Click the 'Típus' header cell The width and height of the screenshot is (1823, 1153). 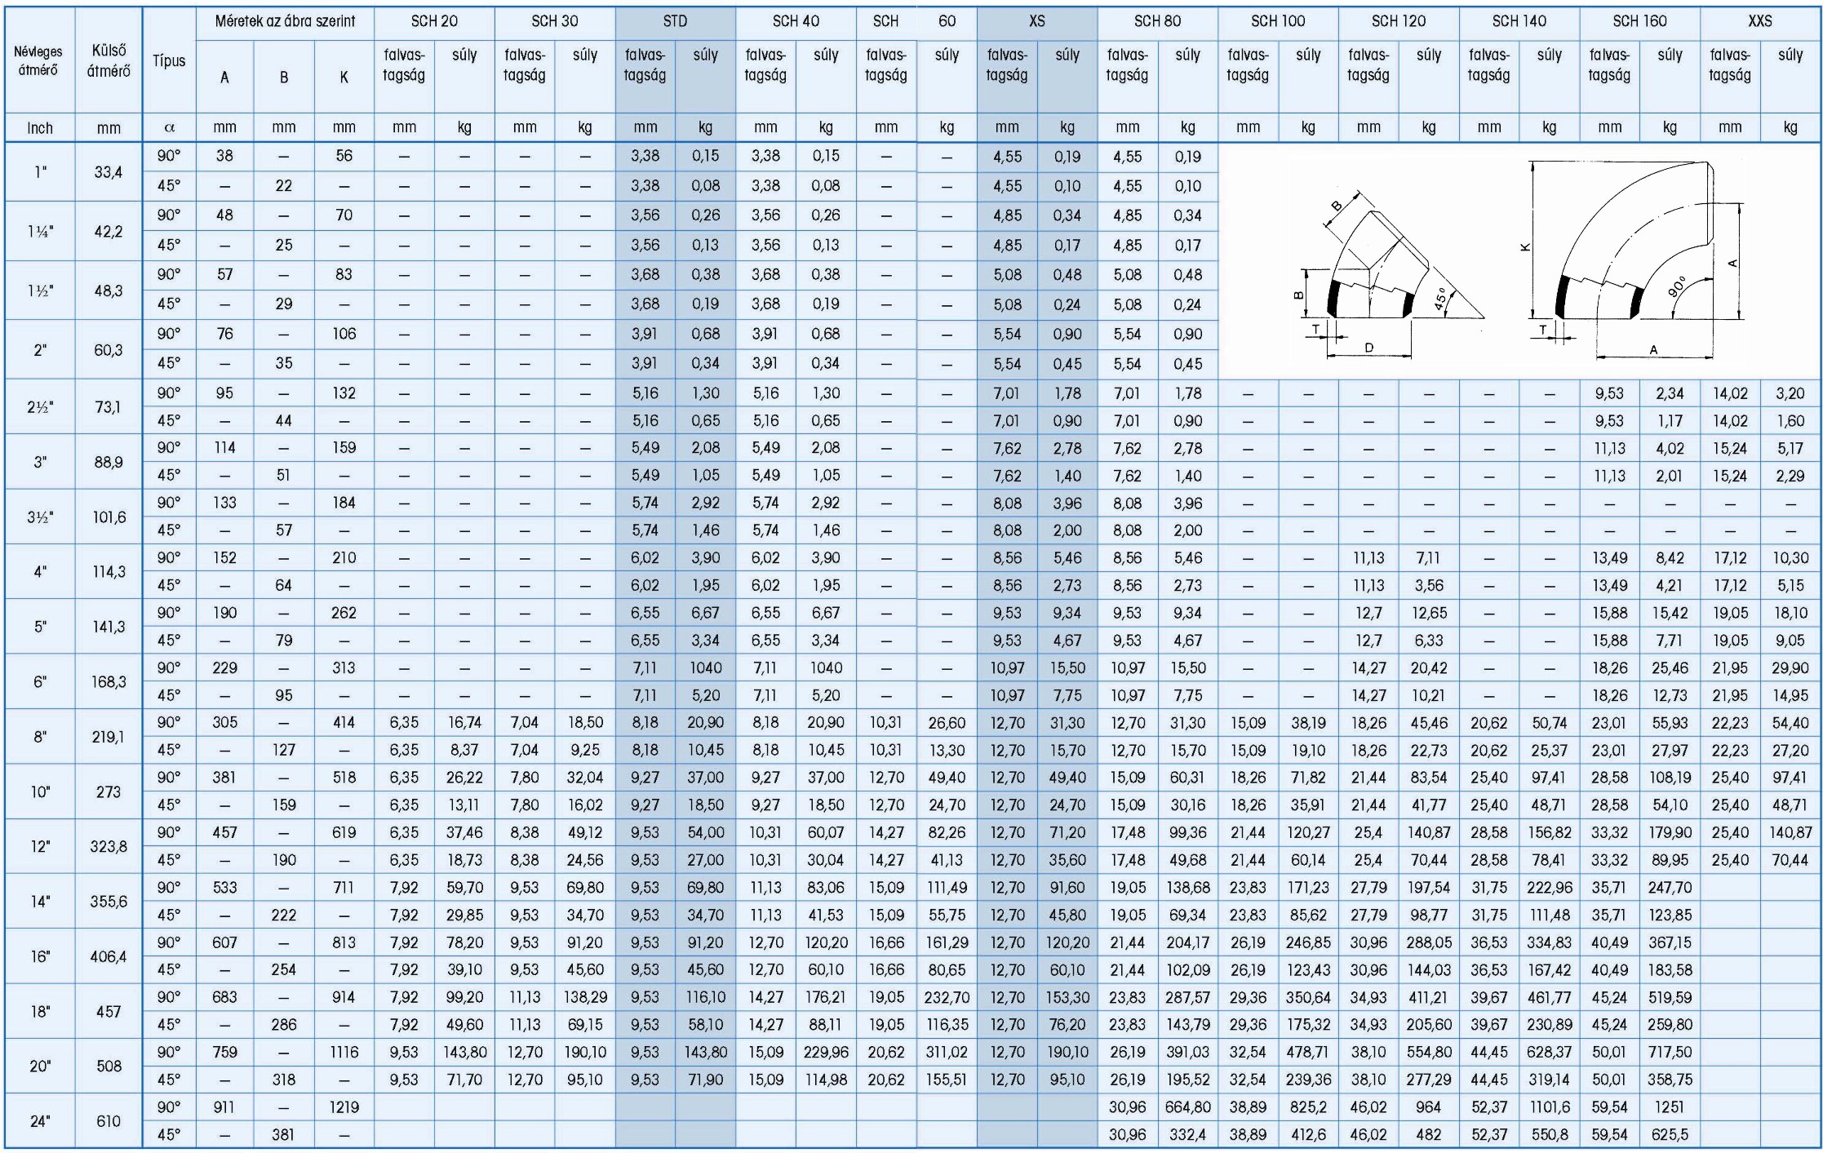(x=169, y=61)
